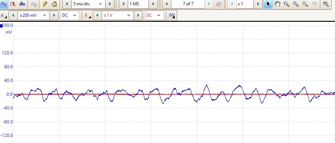
Task: Open the buffer navigator compass icon
Action: [x=219, y=4]
